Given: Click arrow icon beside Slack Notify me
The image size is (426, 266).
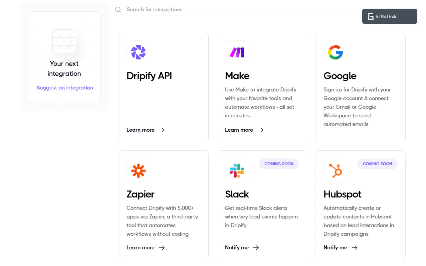Looking at the screenshot, I should 256,248.
